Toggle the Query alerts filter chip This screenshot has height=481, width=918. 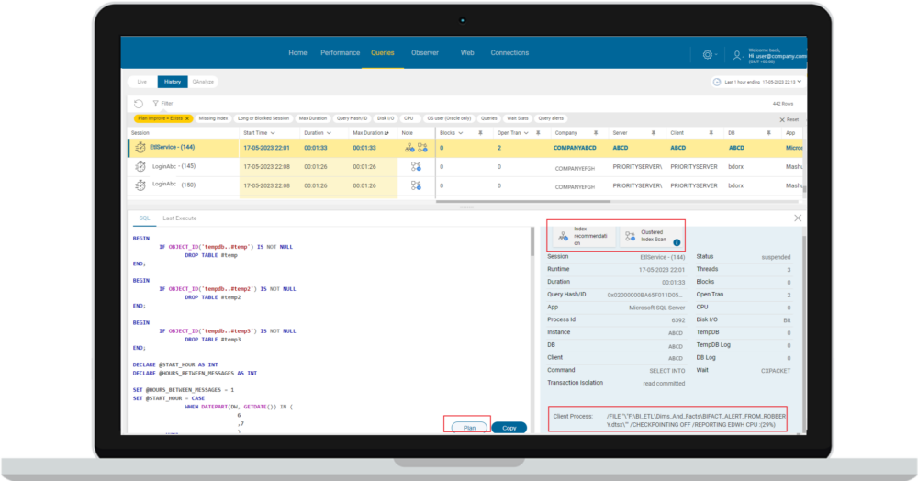[551, 118]
